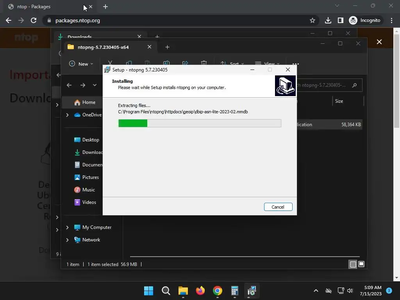Open recent locations chevron in Explorer
Image resolution: width=400 pixels, height=300 pixels.
pos(95,85)
